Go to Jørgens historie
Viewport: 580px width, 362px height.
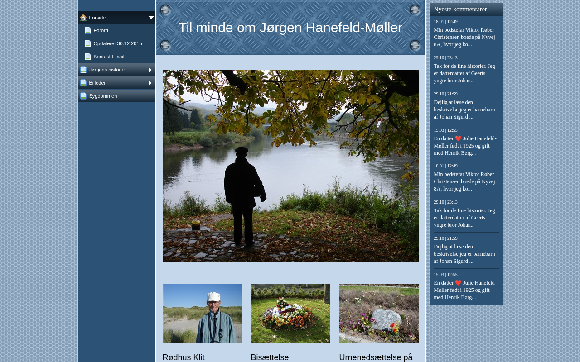[x=116, y=70]
